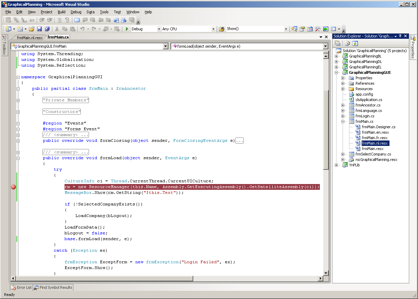This screenshot has width=418, height=299.
Task: Toggle the breakpoint on the ResourceManager line
Action: point(13,187)
